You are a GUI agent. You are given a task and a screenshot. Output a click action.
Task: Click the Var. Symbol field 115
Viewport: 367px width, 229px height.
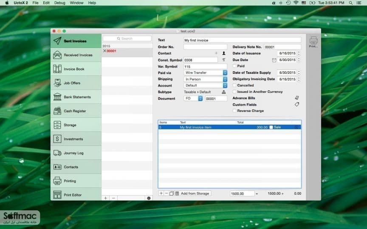(x=205, y=67)
